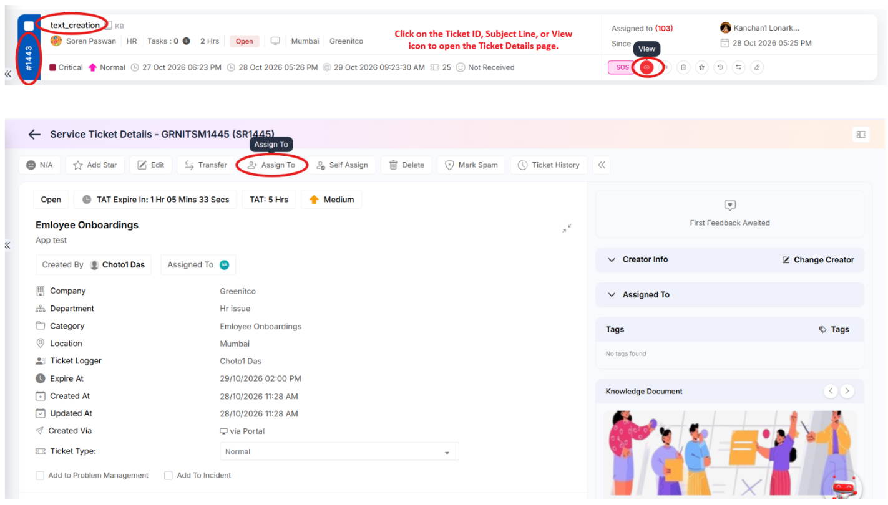The height and width of the screenshot is (505, 888).
Task: Click the plus icon next to Tasks : 0
Action: [x=186, y=41]
